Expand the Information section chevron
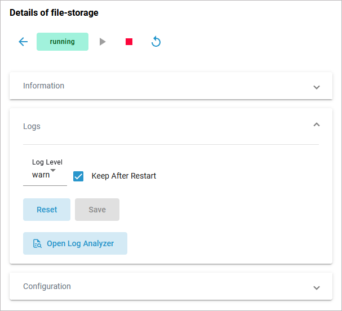This screenshot has height=311, width=342. [317, 87]
